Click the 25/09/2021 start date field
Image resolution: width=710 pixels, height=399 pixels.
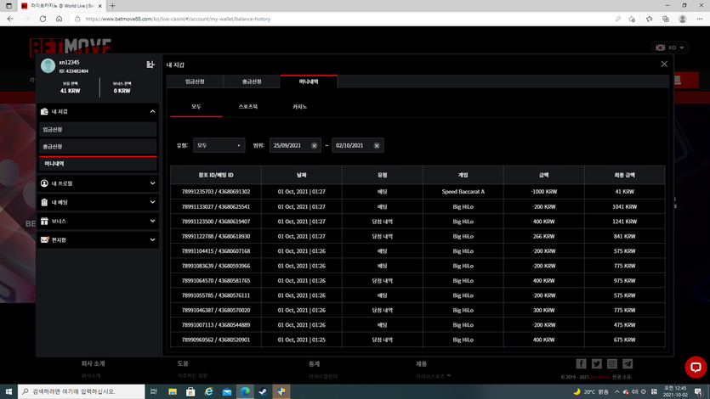(295, 145)
